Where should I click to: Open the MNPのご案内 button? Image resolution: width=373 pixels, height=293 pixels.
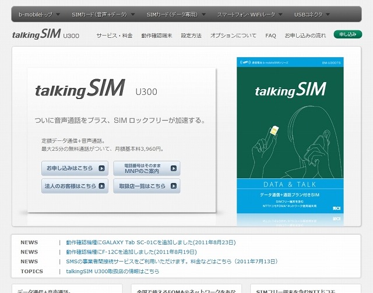(146, 168)
